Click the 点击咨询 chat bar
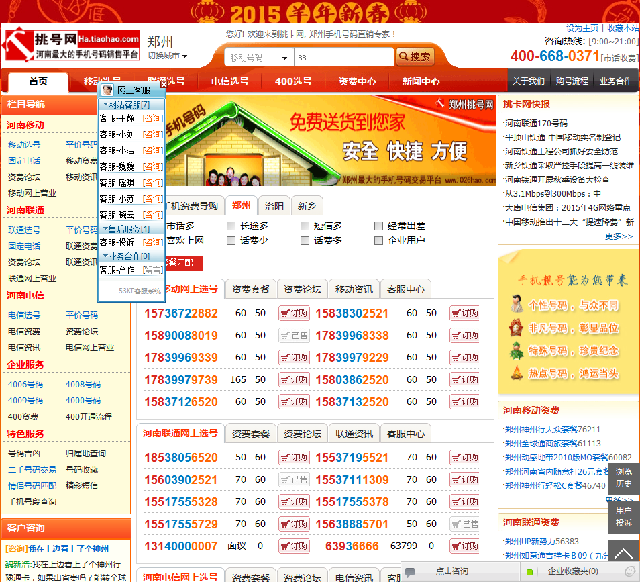 460,571
